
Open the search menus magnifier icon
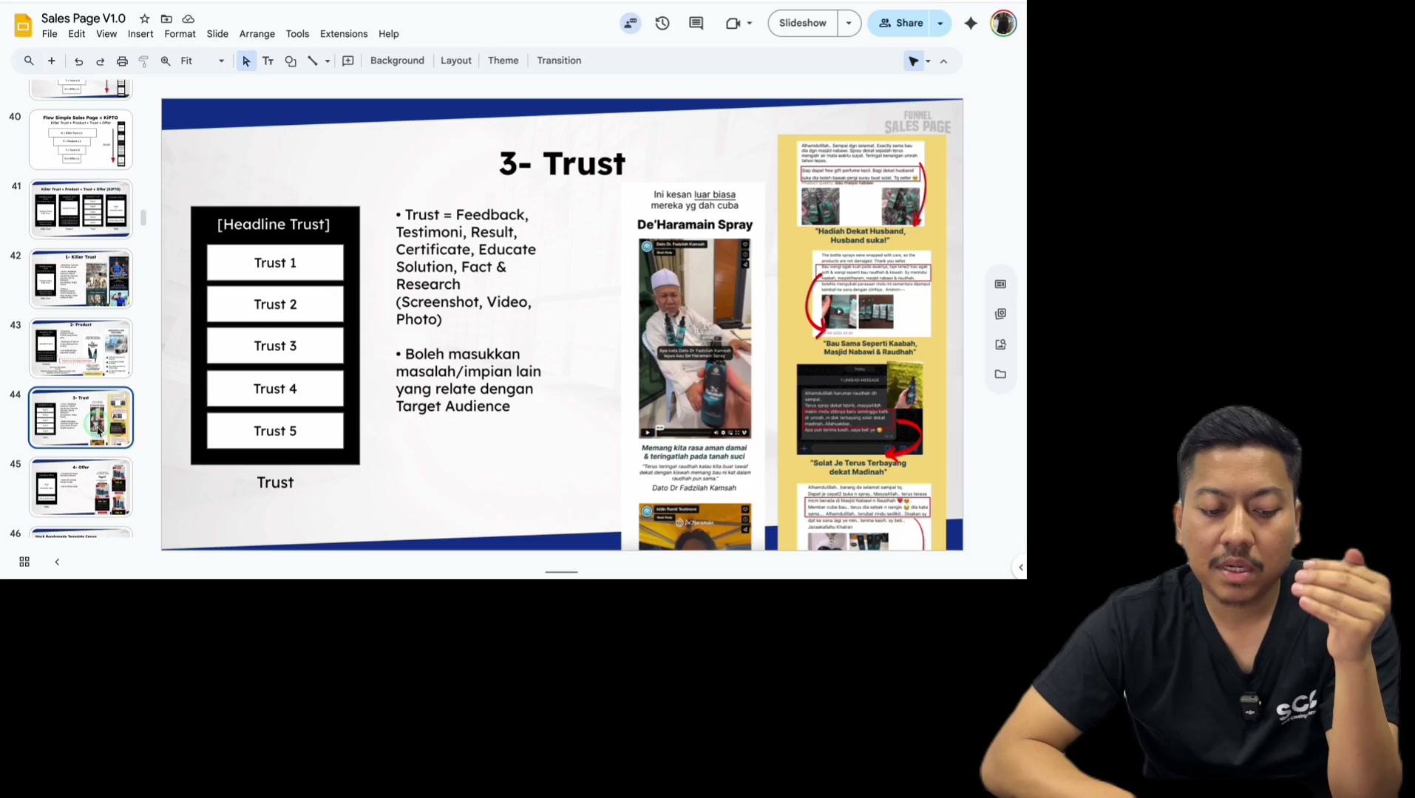(x=29, y=61)
